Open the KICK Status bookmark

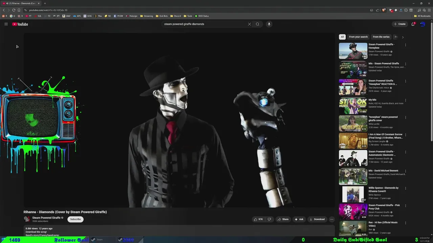coord(202,16)
